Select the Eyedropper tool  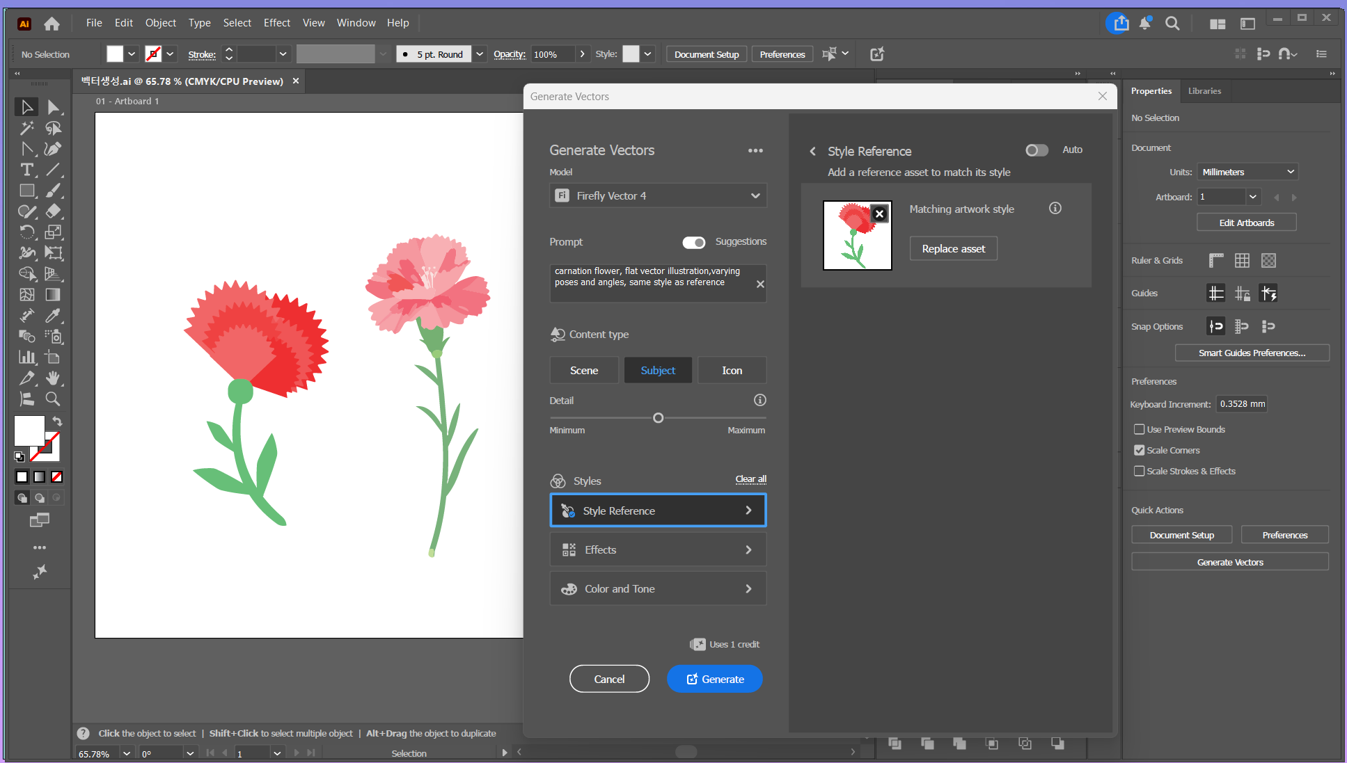[52, 316]
